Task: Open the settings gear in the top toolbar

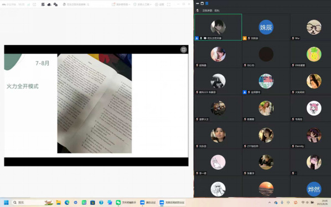Action: pos(159,4)
